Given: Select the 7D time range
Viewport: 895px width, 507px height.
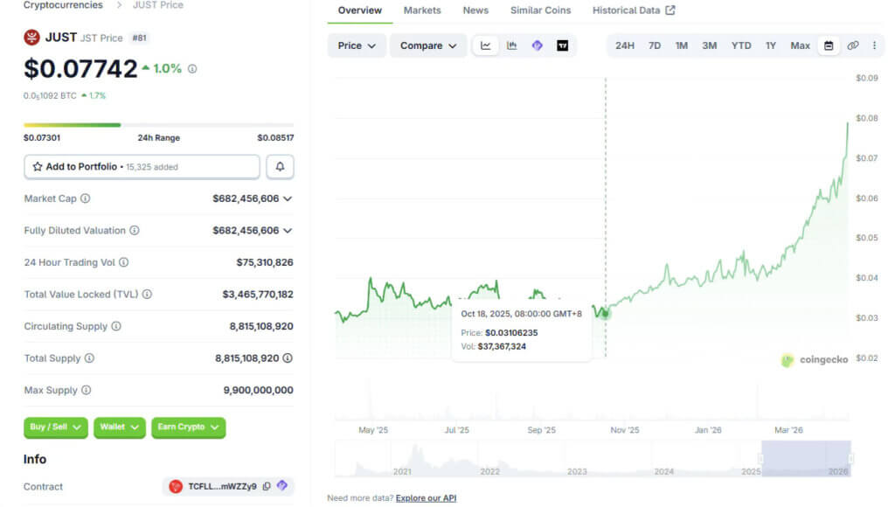Looking at the screenshot, I should click(655, 45).
